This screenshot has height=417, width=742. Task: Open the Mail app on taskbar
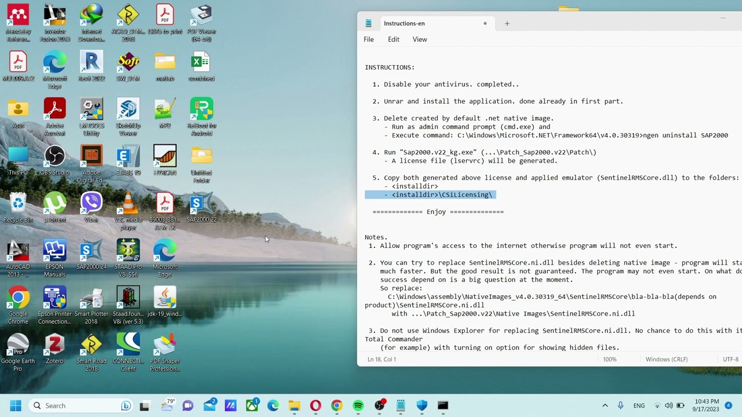(x=209, y=405)
